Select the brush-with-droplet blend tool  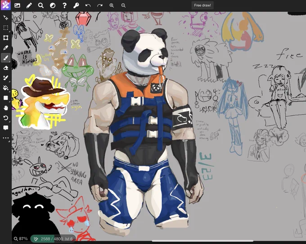tap(6, 78)
